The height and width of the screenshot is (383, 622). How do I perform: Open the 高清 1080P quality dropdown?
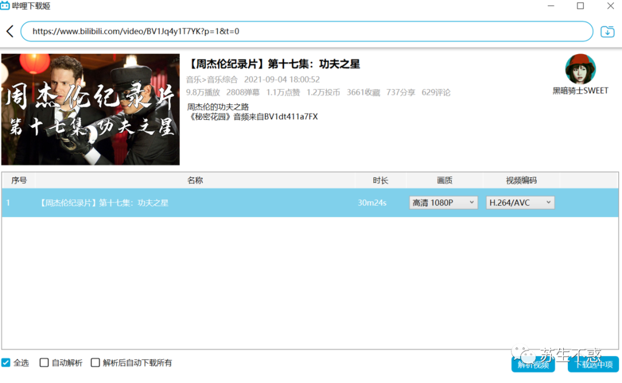click(443, 202)
